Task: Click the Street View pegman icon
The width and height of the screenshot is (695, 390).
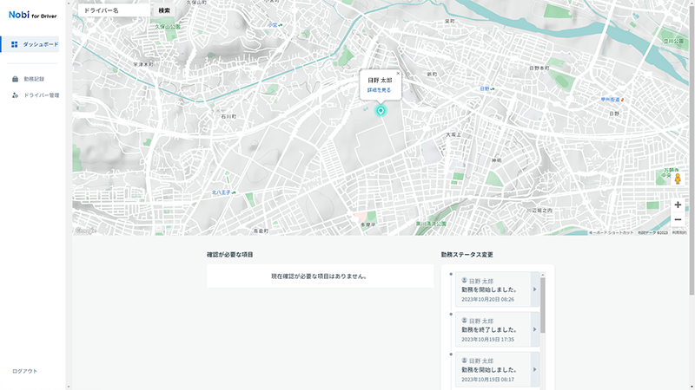Action: coord(678,179)
